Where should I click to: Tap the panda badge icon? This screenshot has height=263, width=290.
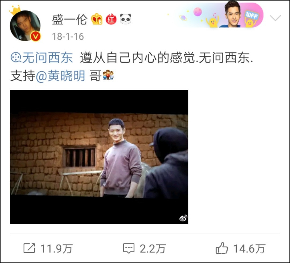(126, 19)
